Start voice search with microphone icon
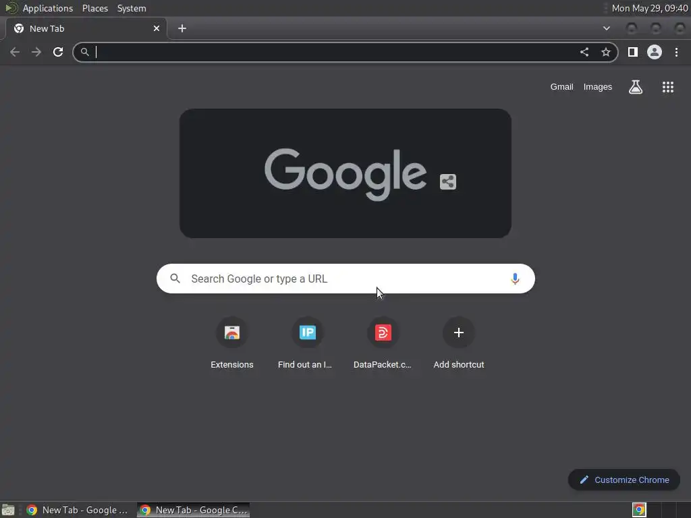 pyautogui.click(x=515, y=279)
